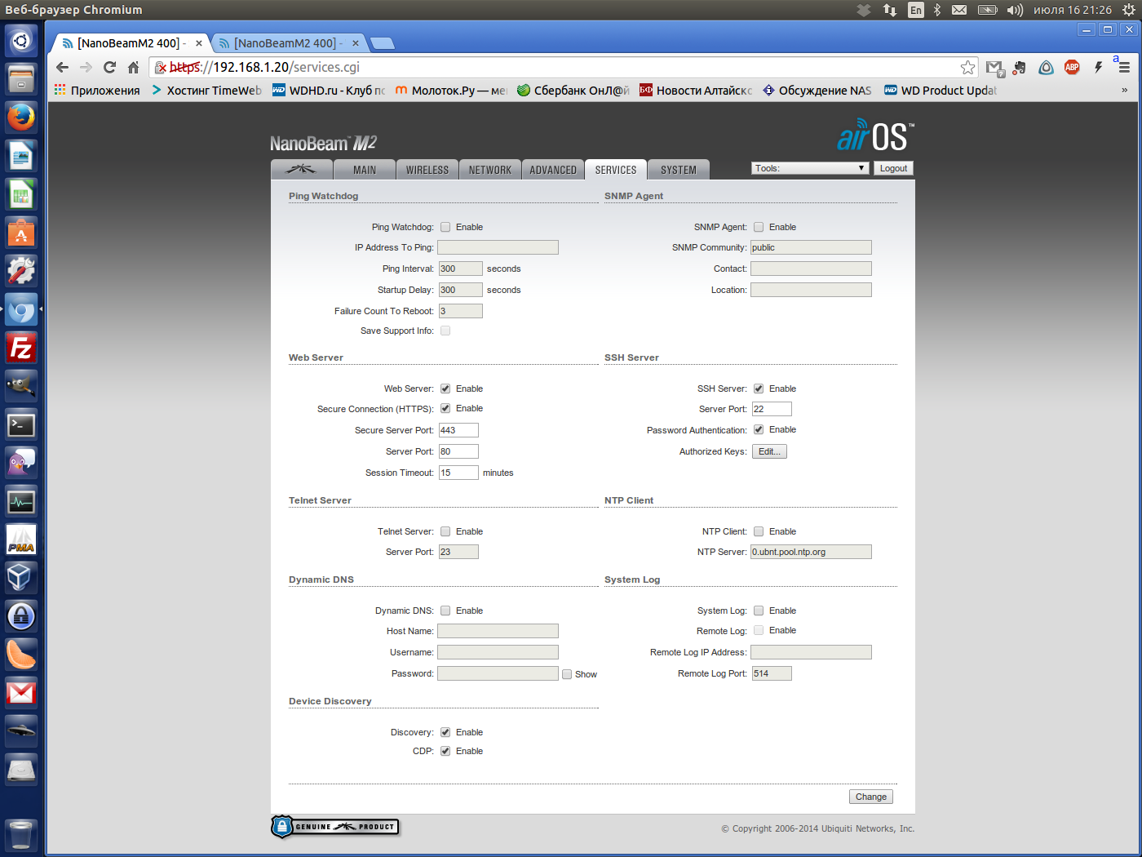Enable the System Log checkbox
The height and width of the screenshot is (857, 1142).
pyautogui.click(x=759, y=611)
